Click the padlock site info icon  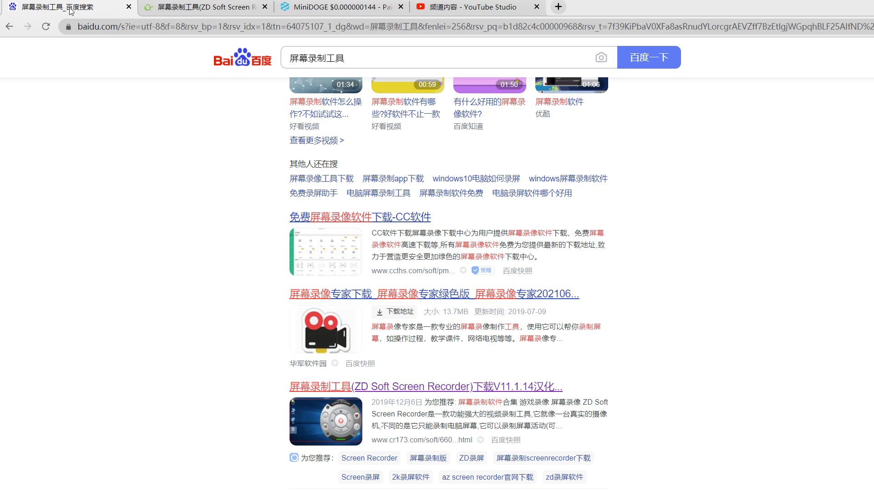coord(68,27)
